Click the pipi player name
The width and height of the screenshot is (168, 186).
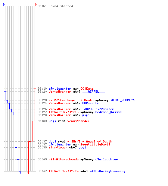point(86,115)
